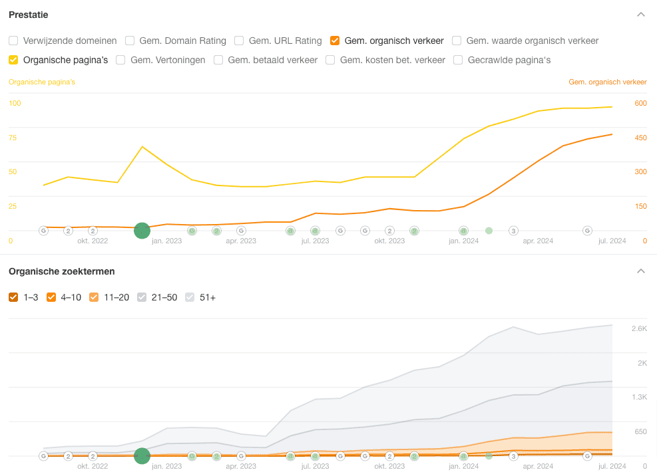Uncheck Gem. organisch verkeer
This screenshot has width=657, height=476.
335,41
